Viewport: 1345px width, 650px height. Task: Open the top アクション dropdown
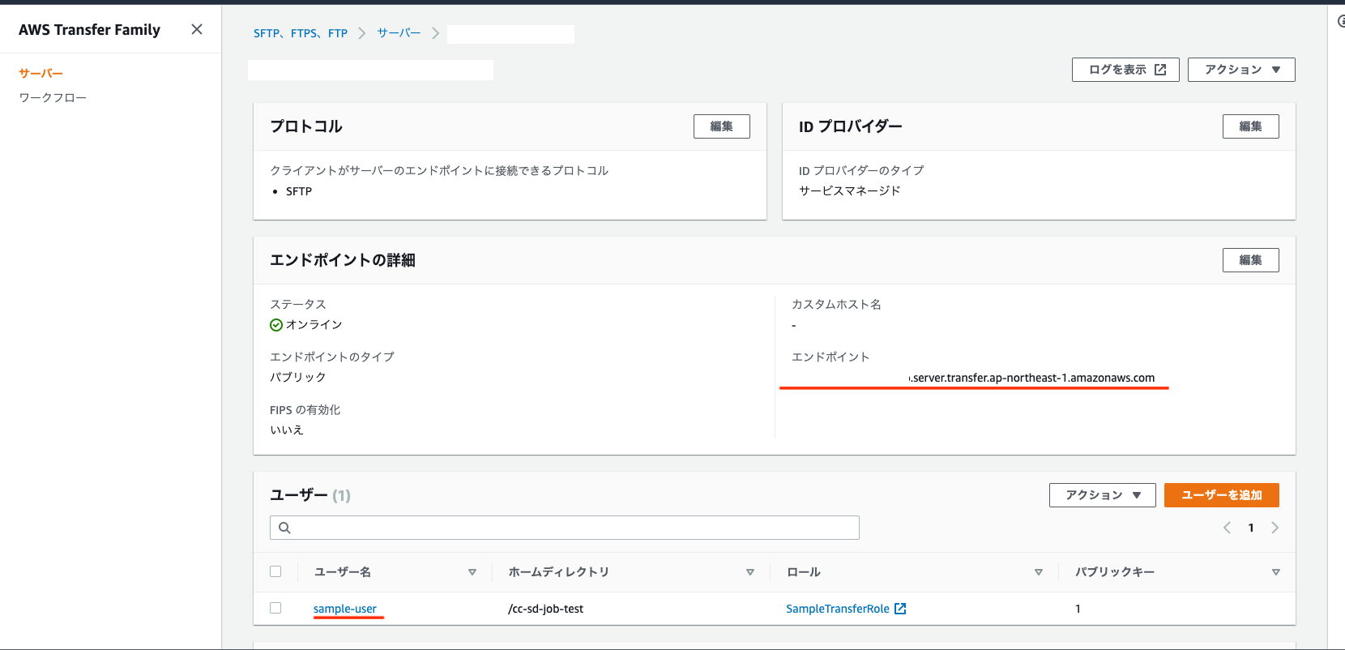coord(1241,70)
